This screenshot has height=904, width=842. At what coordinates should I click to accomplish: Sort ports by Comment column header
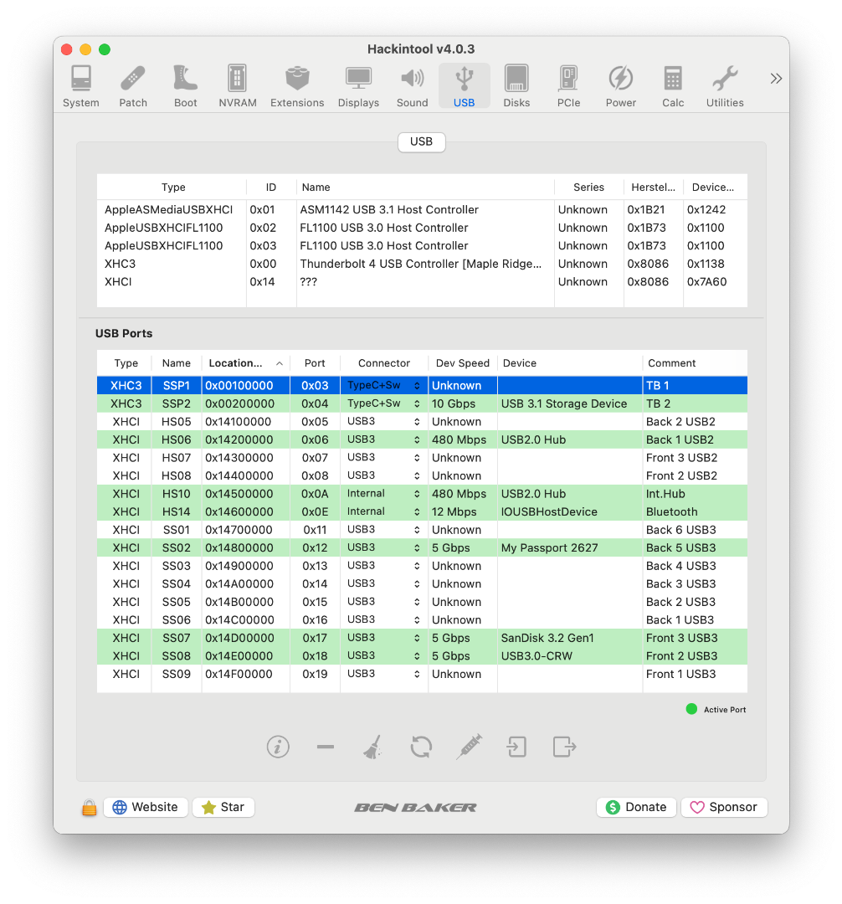695,363
